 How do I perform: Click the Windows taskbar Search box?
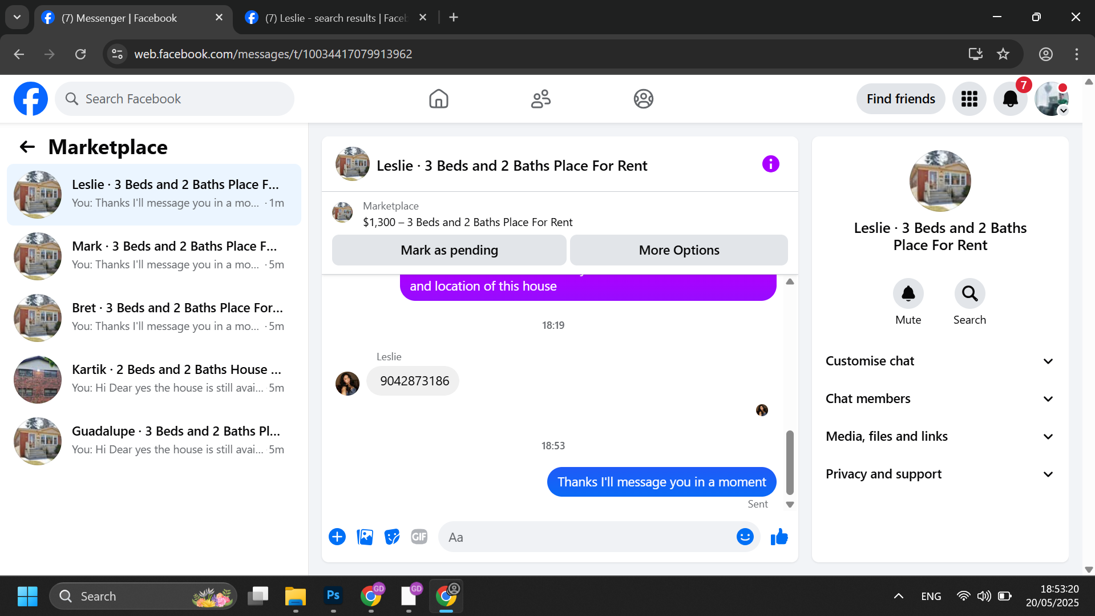143,596
